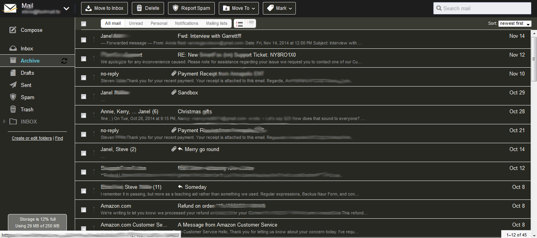Change Sort from newest first
The image size is (537, 238).
514,23
